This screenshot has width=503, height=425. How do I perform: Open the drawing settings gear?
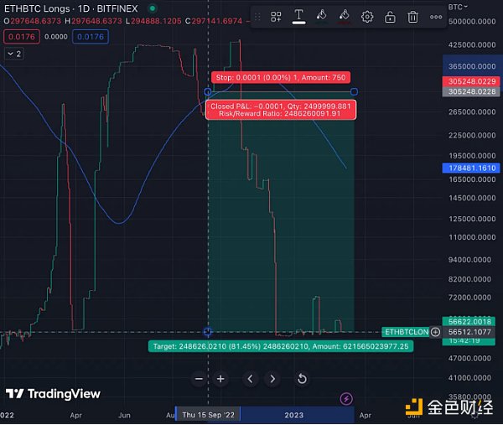pyautogui.click(x=367, y=16)
